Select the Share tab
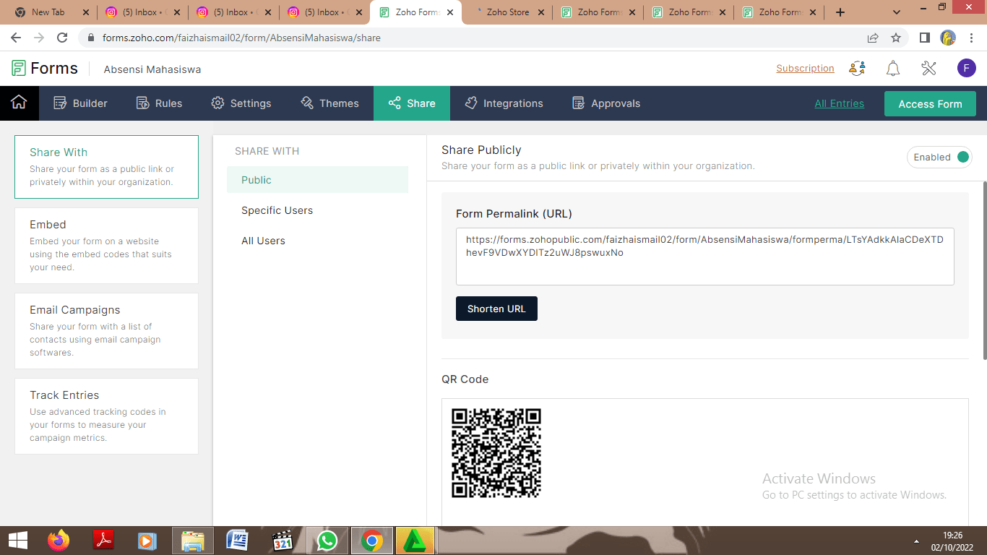This screenshot has width=987, height=555. (x=412, y=103)
